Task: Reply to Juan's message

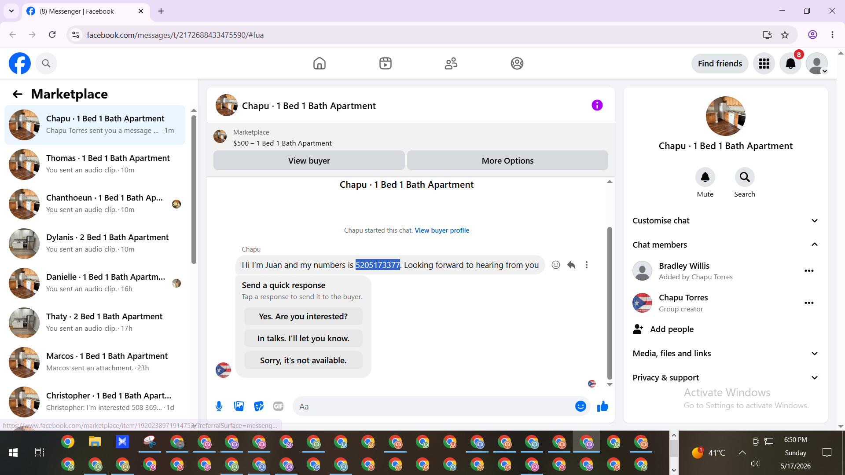Action: [571, 265]
